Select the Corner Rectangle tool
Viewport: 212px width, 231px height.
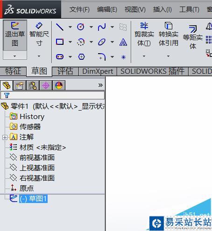[60, 42]
